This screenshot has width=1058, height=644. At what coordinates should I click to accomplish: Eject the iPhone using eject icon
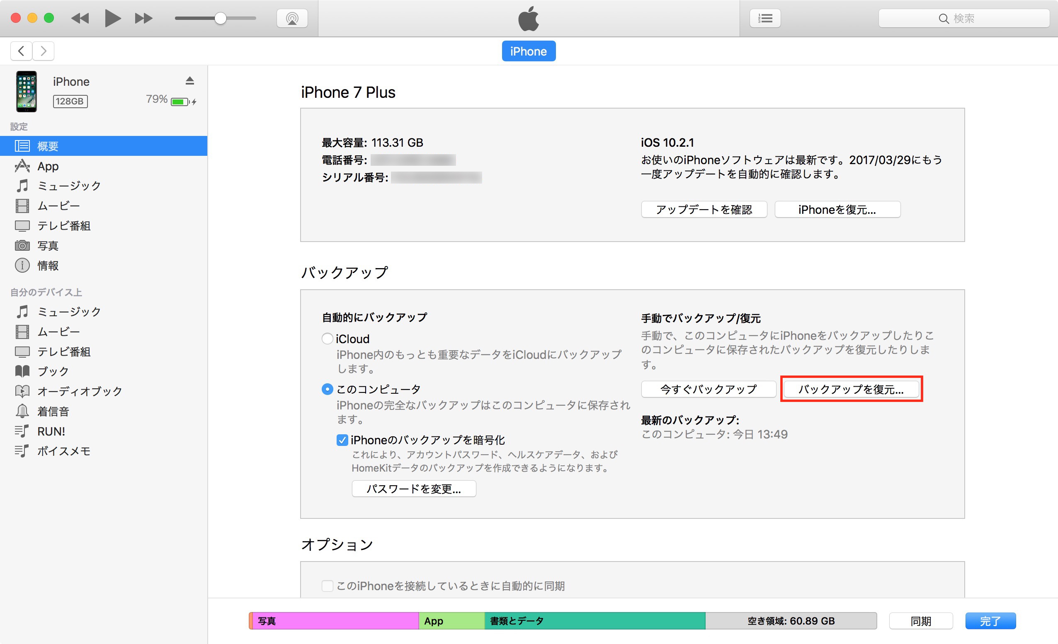click(190, 81)
